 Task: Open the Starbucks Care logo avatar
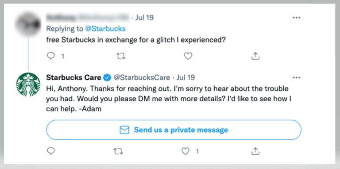(28, 84)
